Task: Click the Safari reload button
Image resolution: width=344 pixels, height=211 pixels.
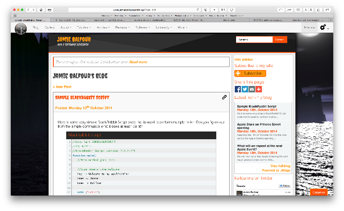Action: pyautogui.click(x=198, y=9)
